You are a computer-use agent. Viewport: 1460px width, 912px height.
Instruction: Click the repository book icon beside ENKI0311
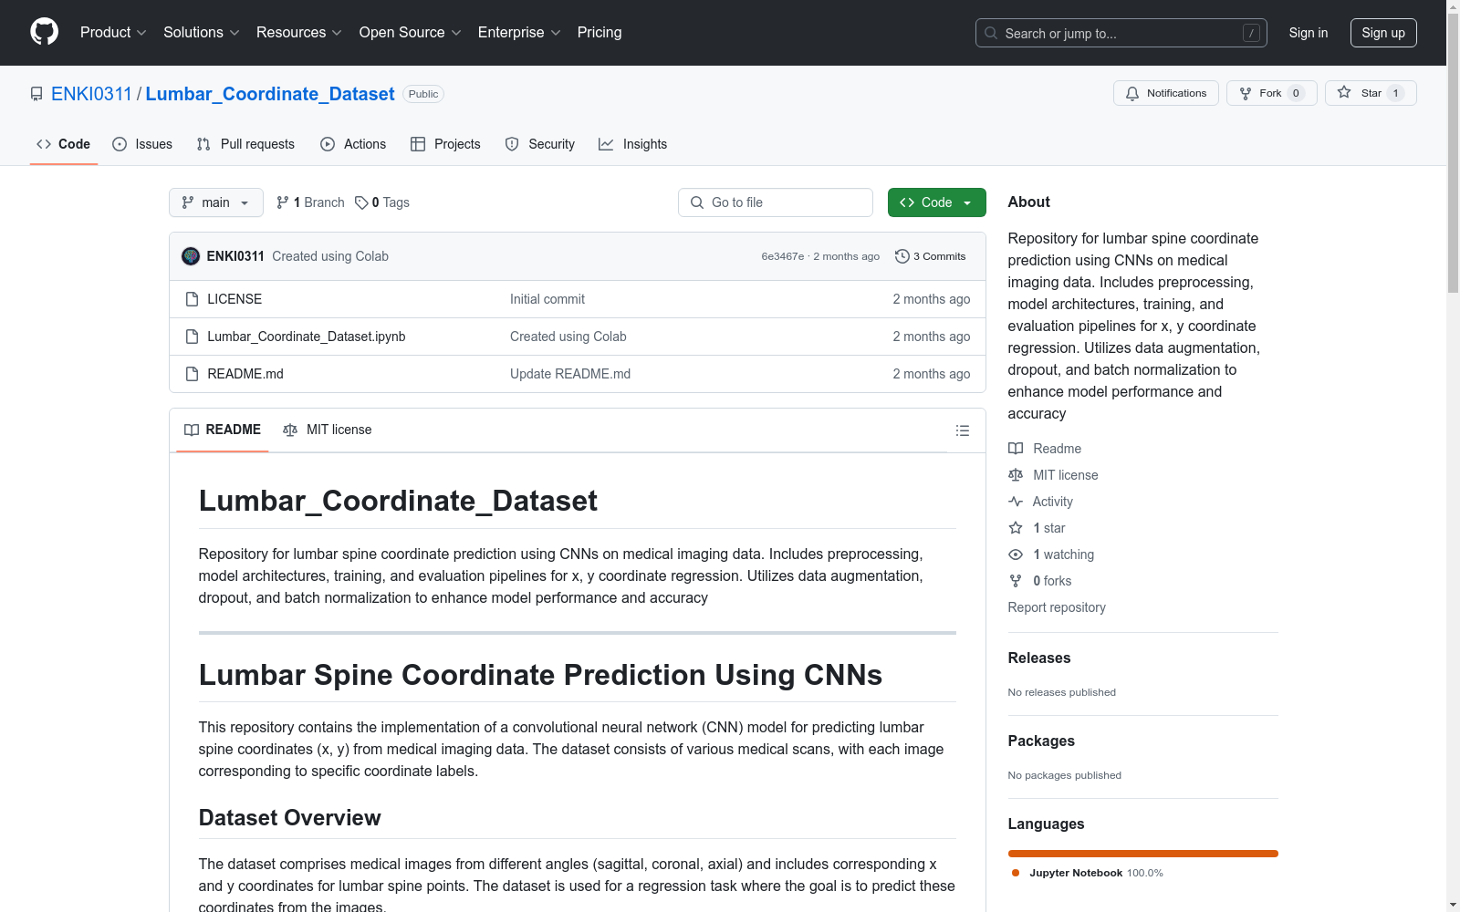coord(36,94)
